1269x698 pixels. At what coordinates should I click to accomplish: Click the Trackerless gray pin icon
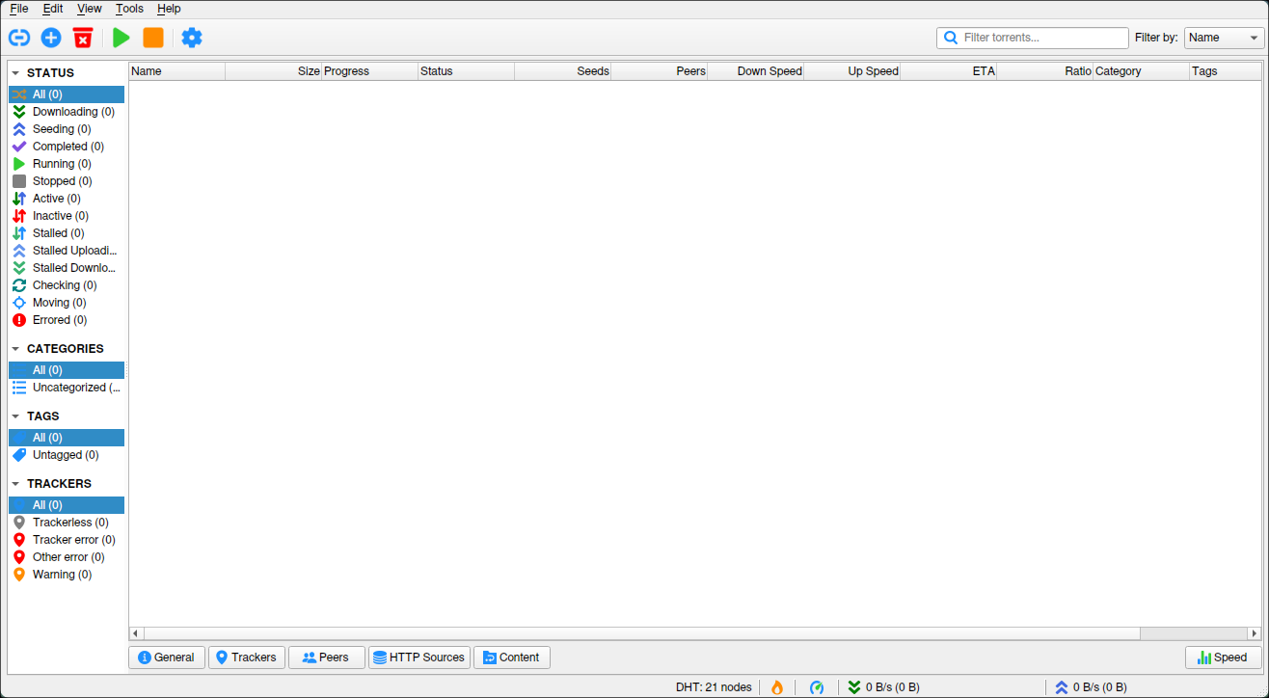(x=19, y=523)
